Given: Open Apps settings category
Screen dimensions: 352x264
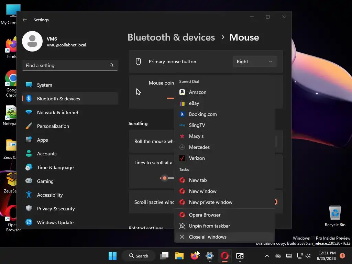Looking at the screenshot, I should 70,140.
